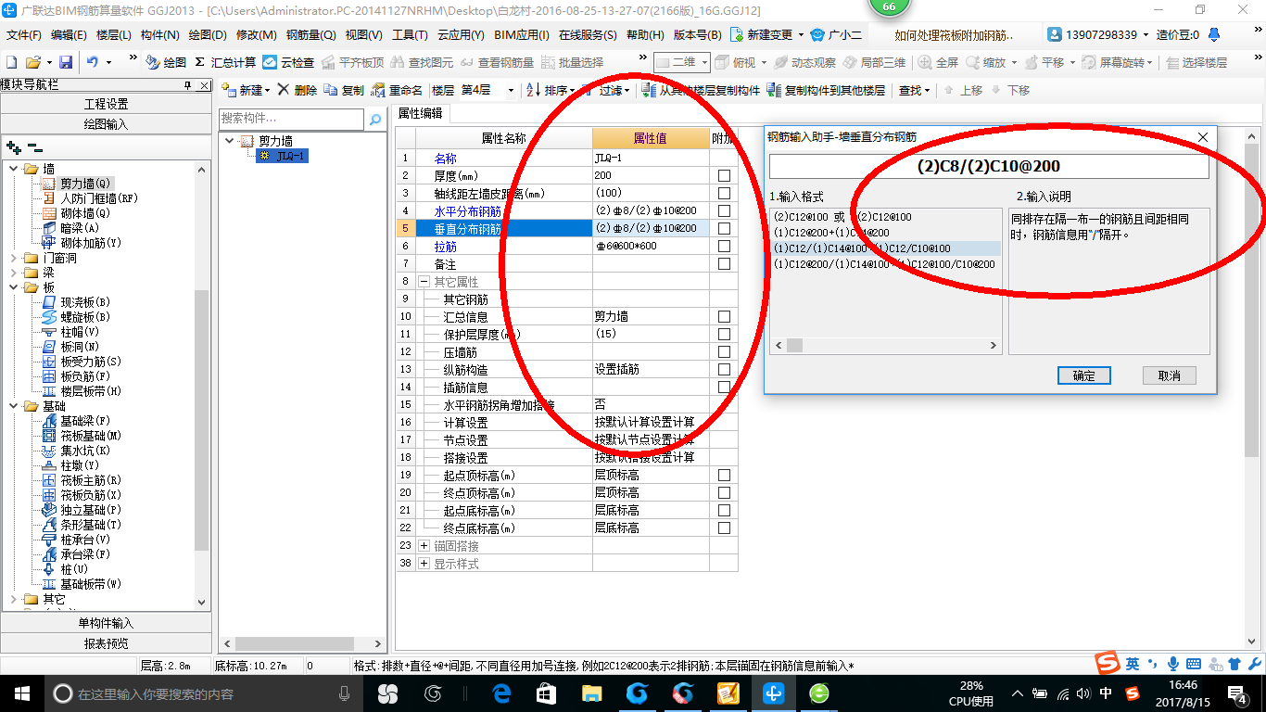The width and height of the screenshot is (1266, 712).
Task: Open the 钢筋量(Q) menu
Action: coord(311,35)
